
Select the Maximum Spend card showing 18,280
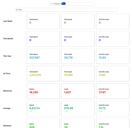pyautogui.click(x=43, y=91)
